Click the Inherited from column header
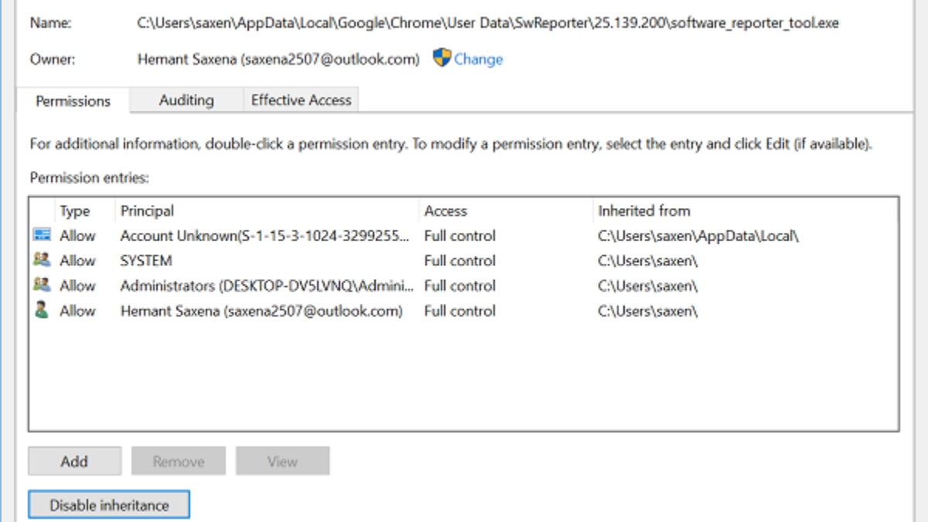 (x=643, y=210)
